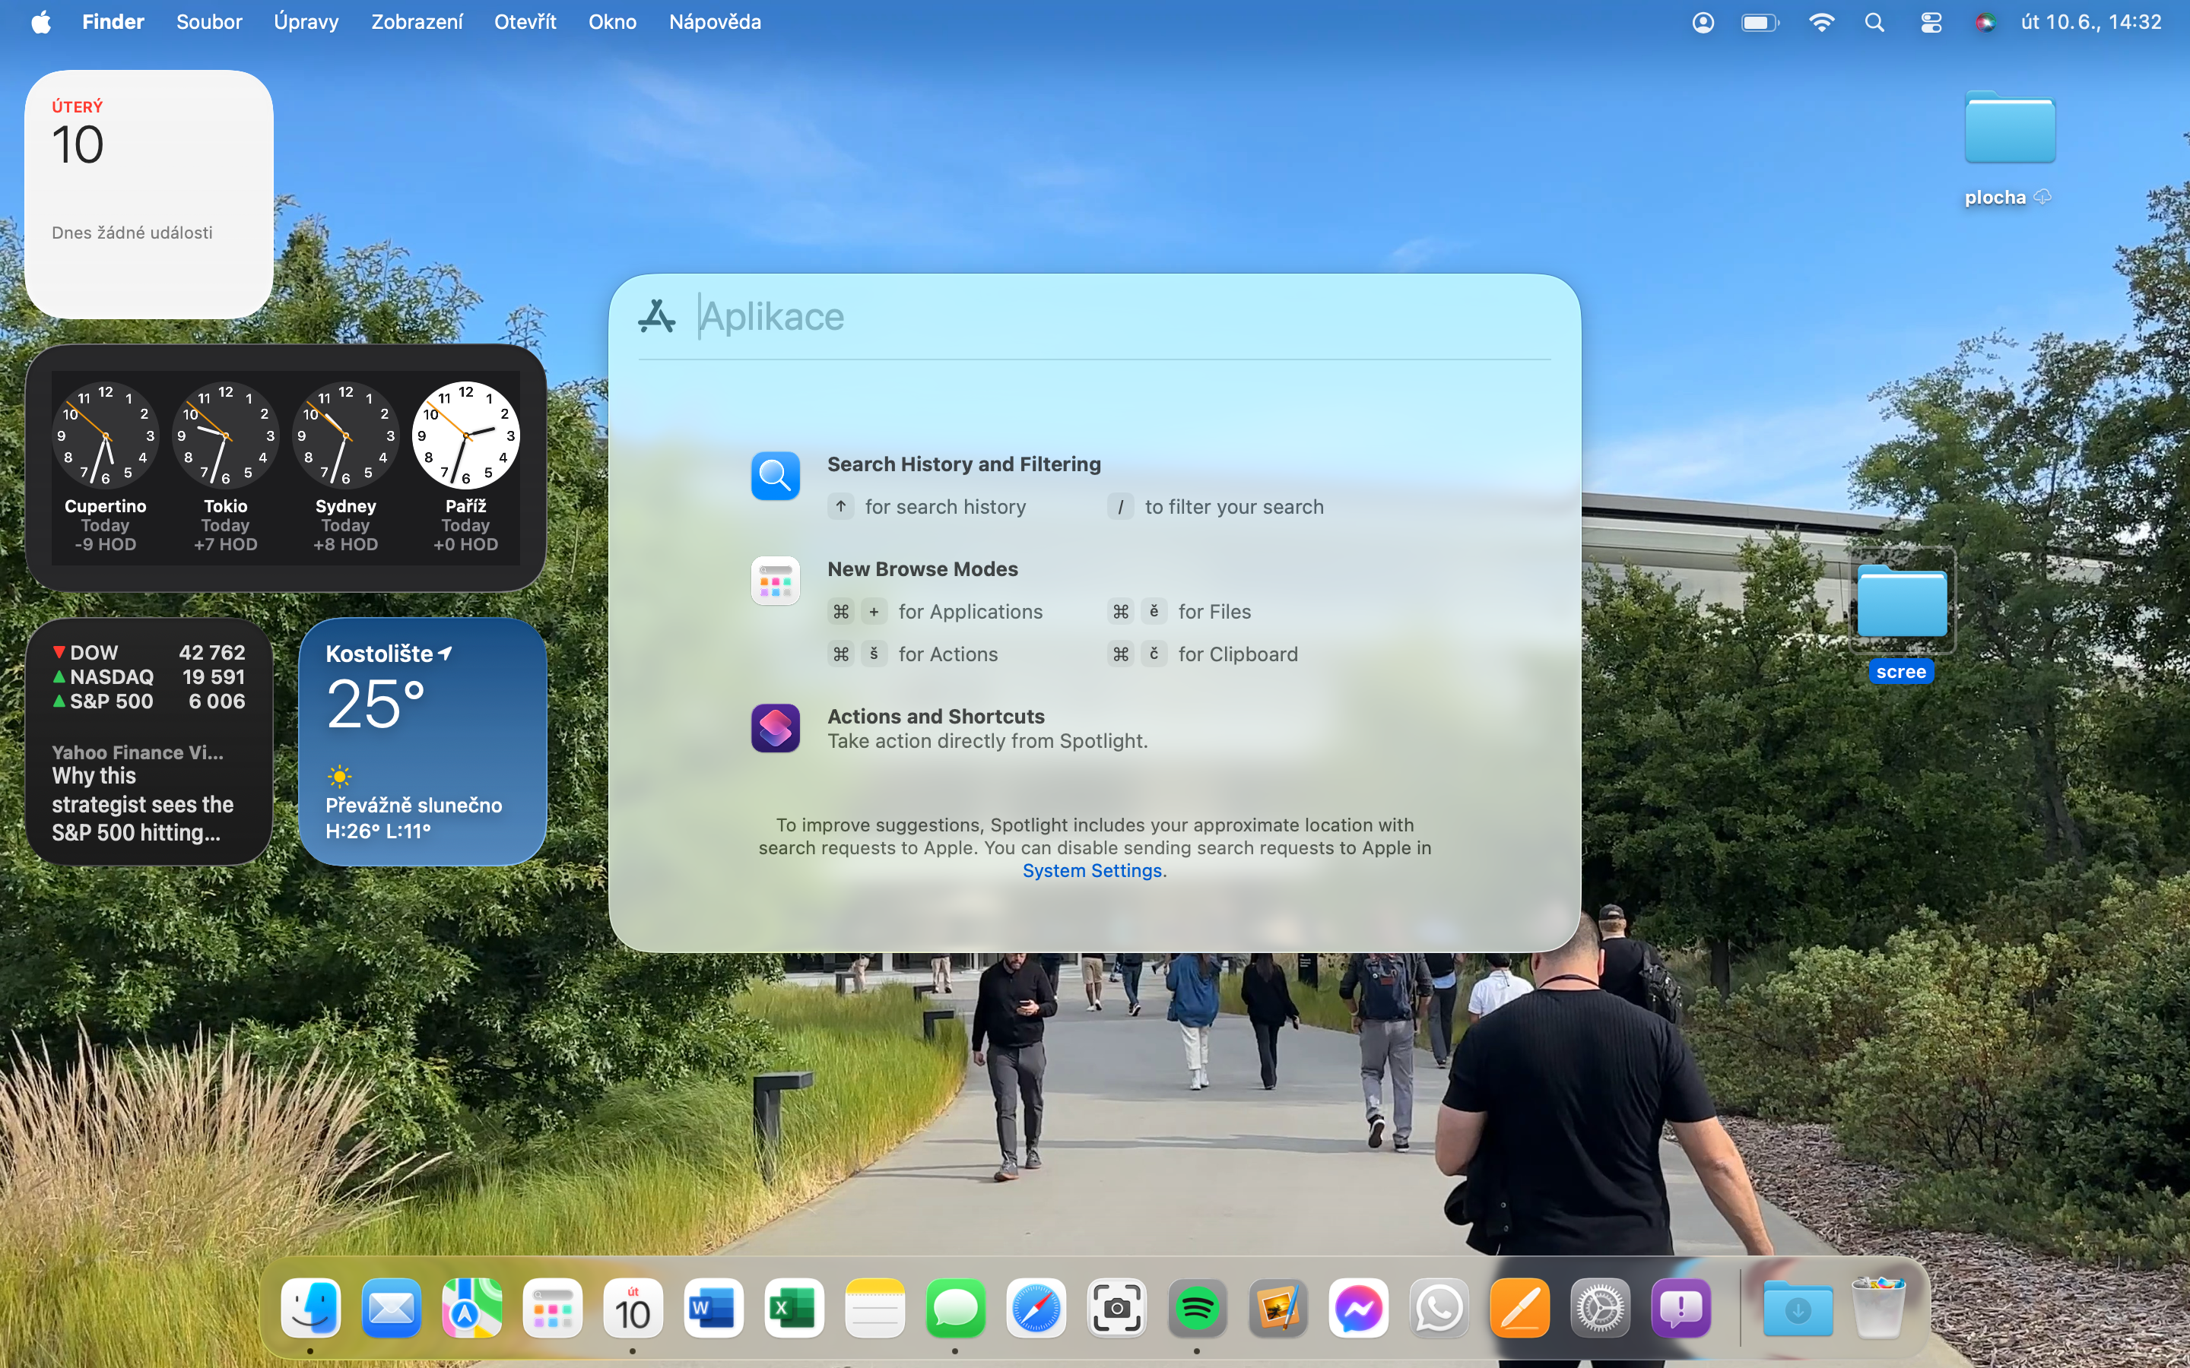
Task: Open the Messenger app icon
Action: click(1357, 1308)
